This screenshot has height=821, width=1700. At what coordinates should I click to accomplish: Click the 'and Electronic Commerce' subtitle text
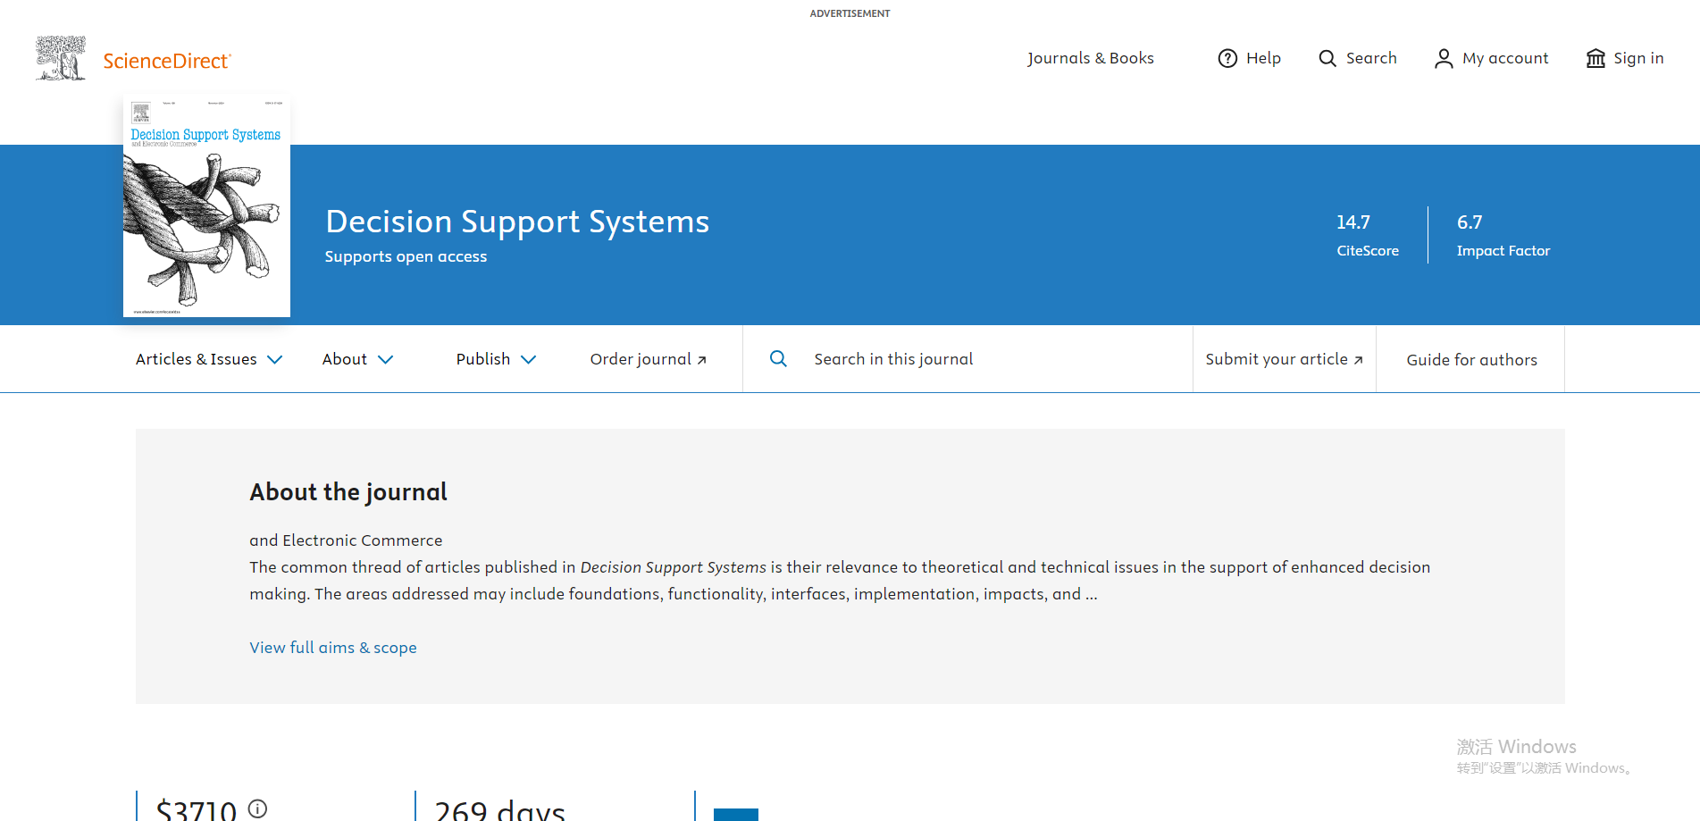point(346,540)
